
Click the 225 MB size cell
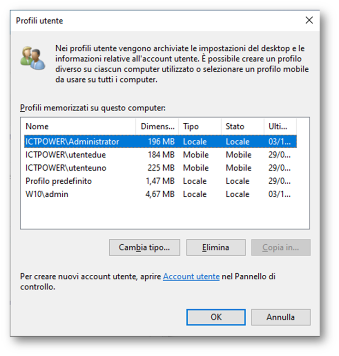[x=161, y=168]
